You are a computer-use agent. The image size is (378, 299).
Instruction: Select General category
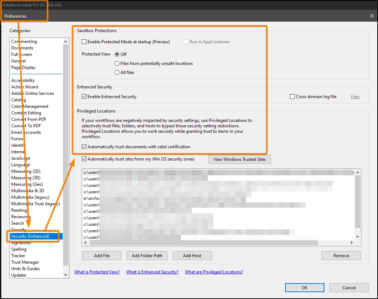point(18,61)
